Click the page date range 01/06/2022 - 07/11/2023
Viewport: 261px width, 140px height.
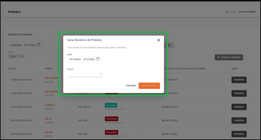click(x=25, y=45)
